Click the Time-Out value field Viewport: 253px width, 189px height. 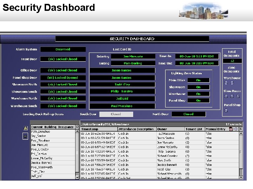[197, 63]
